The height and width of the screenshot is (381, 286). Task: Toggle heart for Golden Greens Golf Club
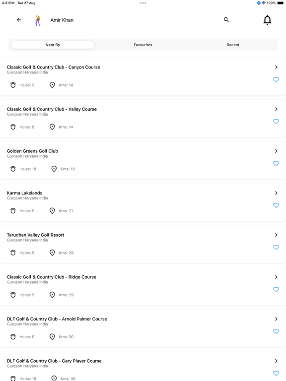(276, 163)
